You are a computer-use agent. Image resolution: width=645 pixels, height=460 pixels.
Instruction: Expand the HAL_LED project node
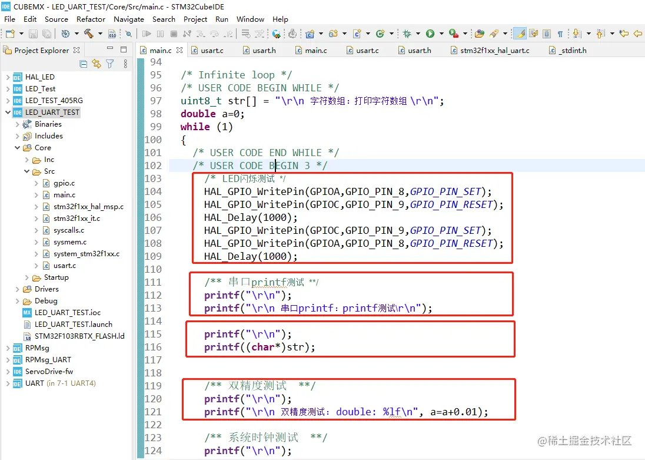click(8, 77)
